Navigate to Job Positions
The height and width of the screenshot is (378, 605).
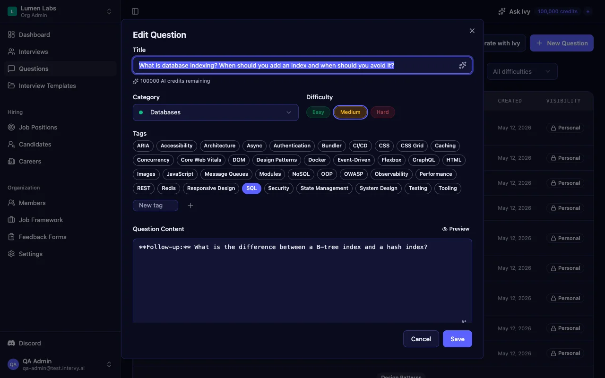click(x=60, y=127)
